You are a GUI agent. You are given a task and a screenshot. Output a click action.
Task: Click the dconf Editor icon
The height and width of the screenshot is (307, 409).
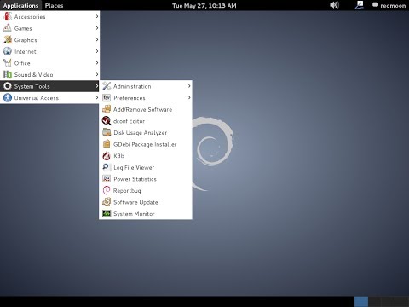107,121
